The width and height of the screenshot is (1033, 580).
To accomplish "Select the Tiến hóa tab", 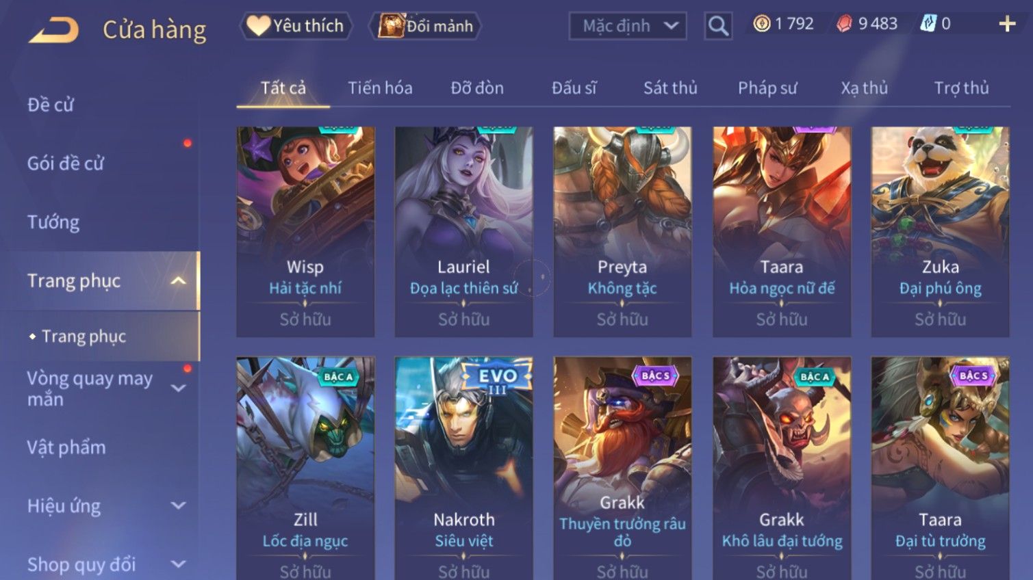I will (380, 88).
